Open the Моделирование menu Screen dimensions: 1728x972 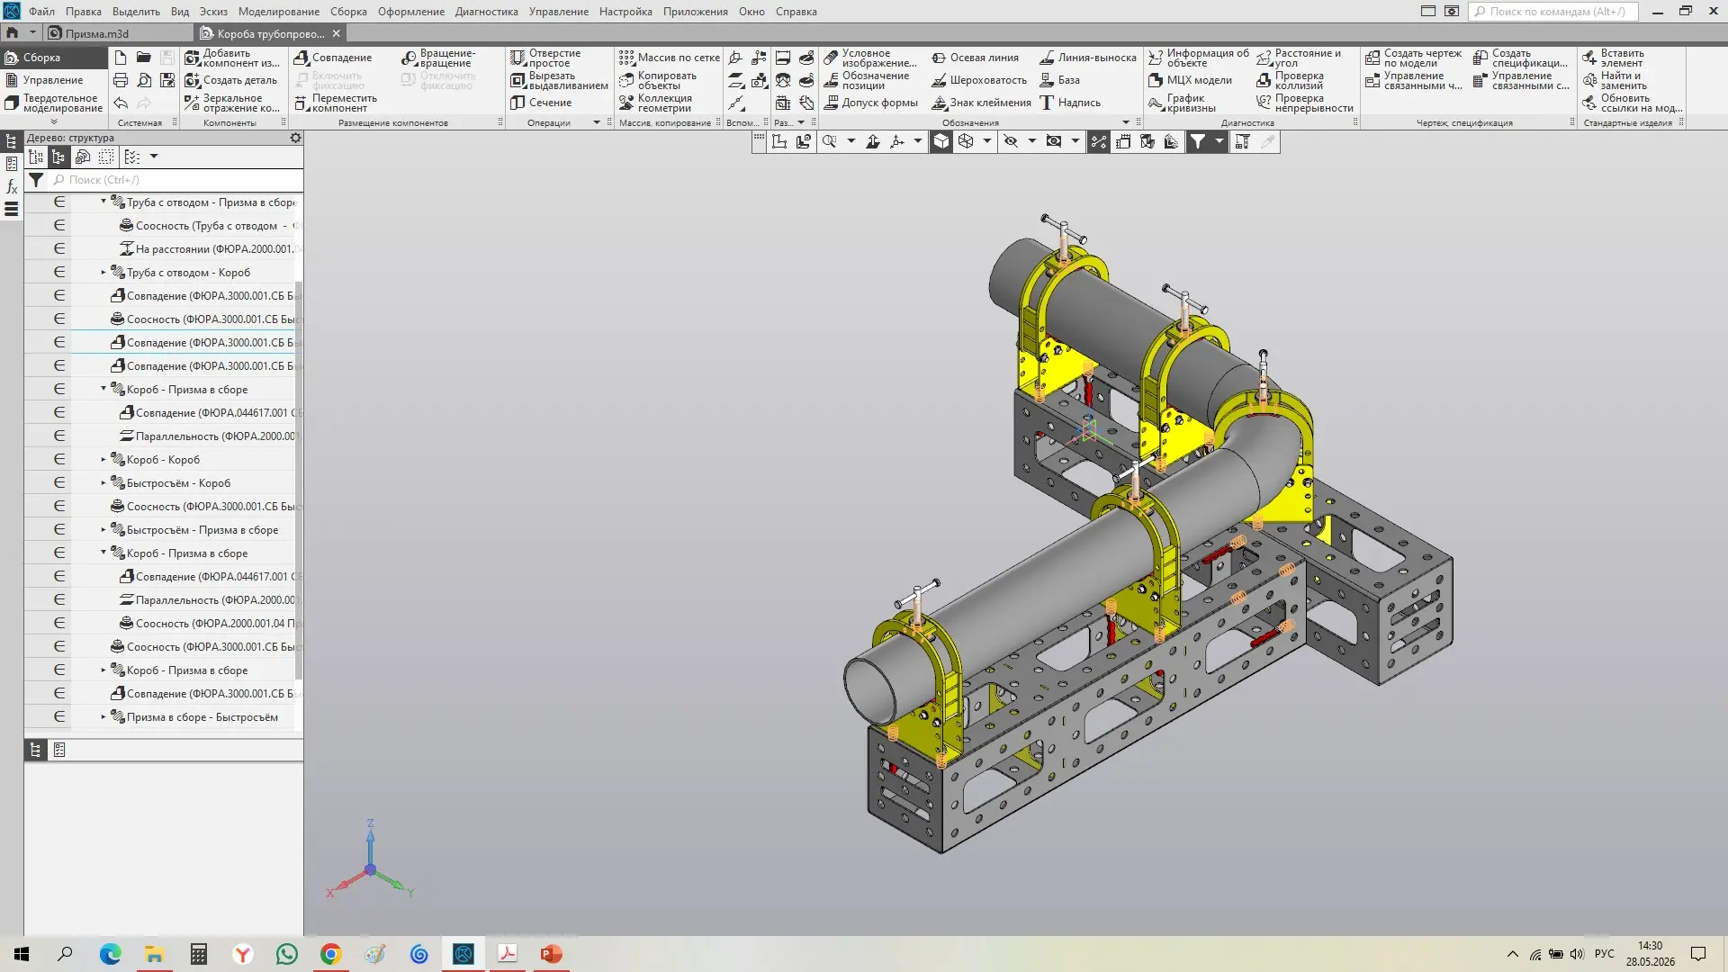[x=278, y=12]
